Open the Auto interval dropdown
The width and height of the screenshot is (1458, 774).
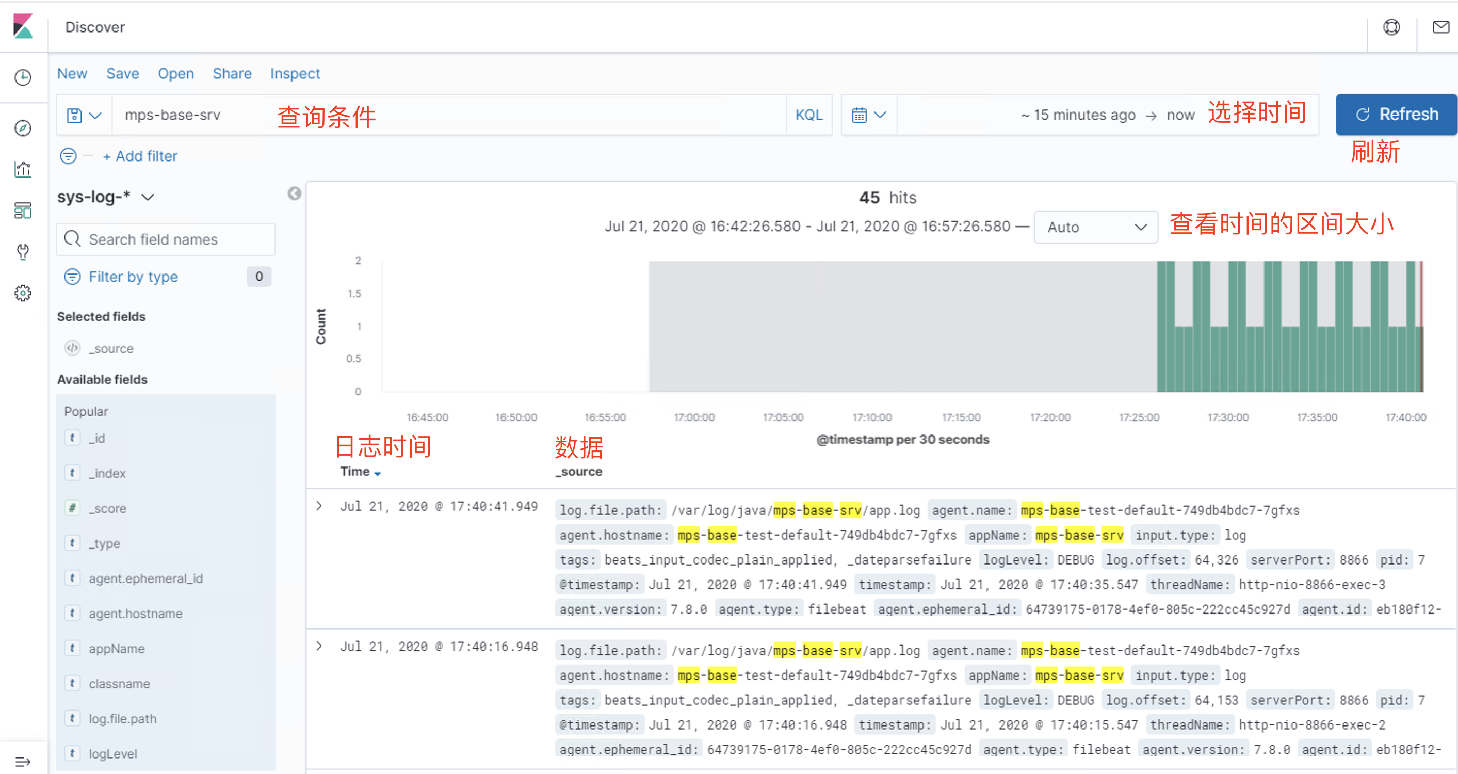1095,227
